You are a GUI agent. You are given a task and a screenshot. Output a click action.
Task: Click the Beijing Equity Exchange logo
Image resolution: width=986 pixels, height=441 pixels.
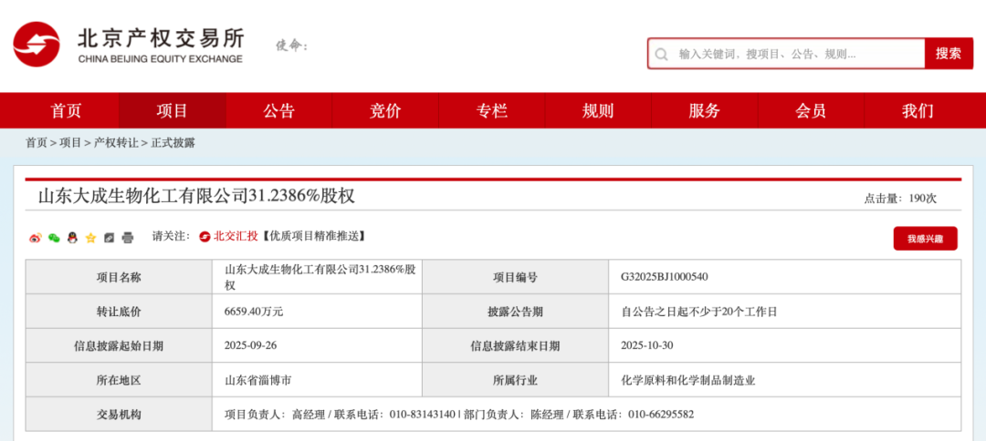pos(129,45)
